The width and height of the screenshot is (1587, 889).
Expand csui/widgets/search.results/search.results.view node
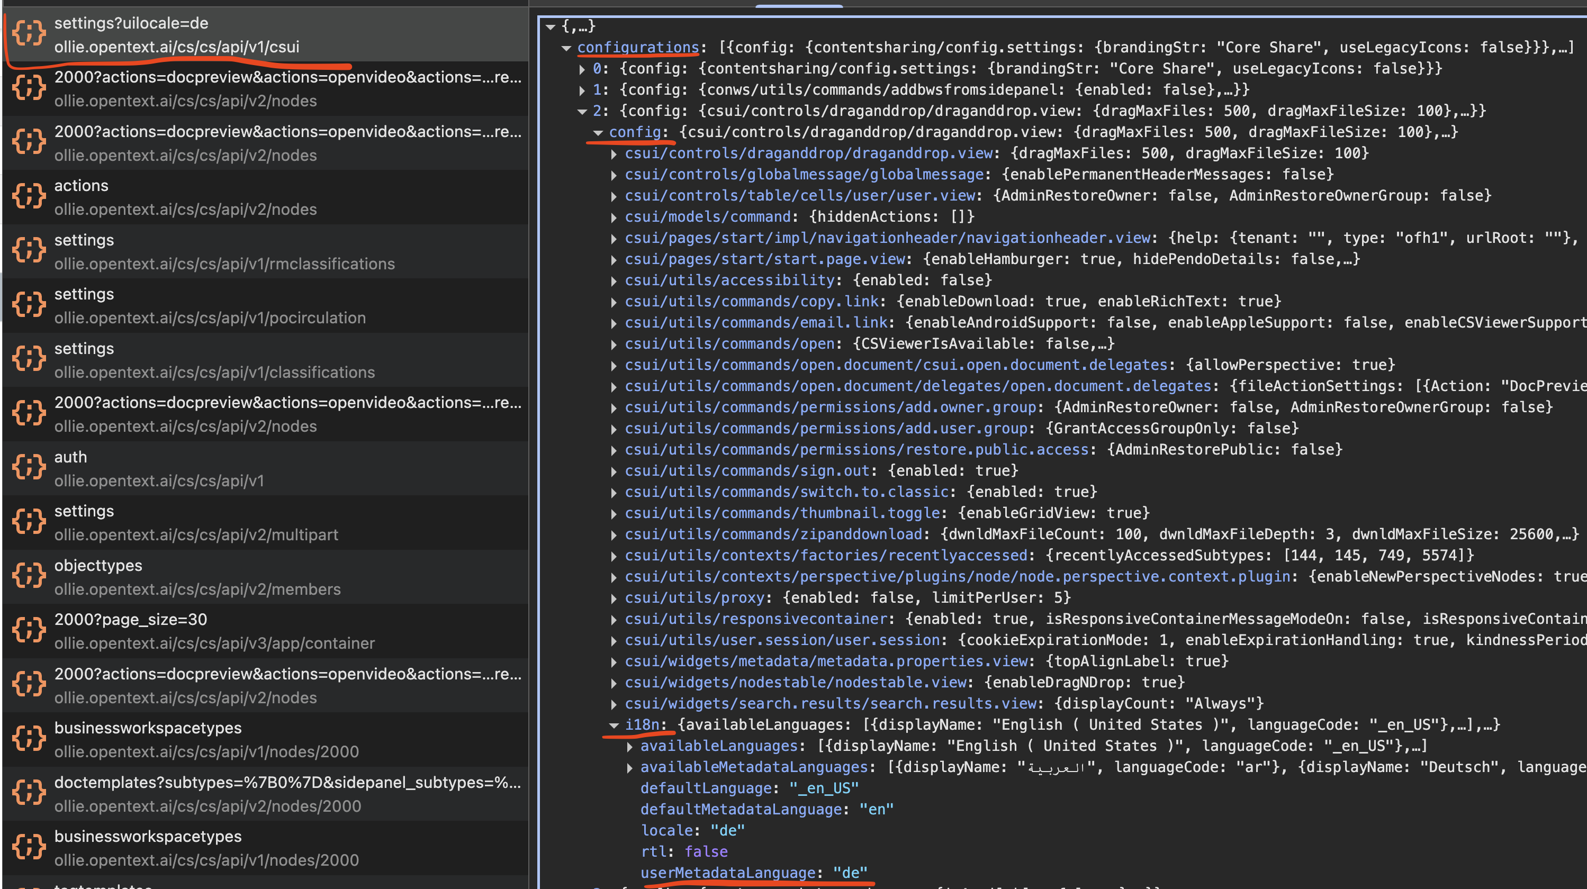pos(614,704)
